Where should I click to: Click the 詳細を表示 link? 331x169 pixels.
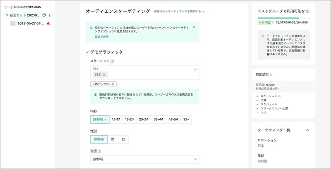point(101,37)
